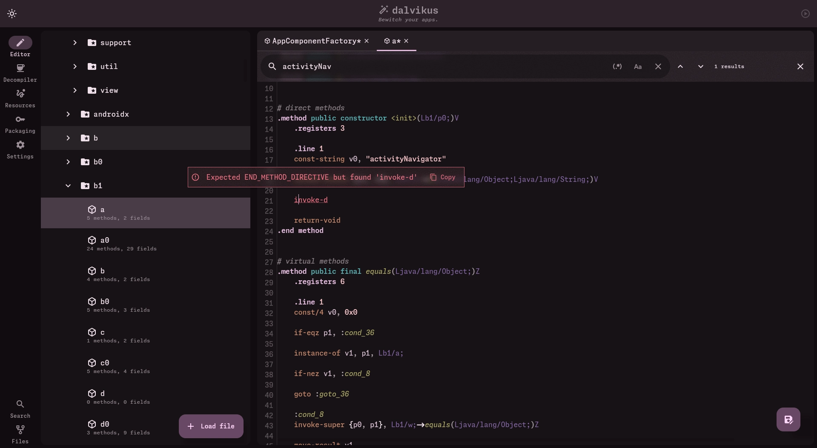
Task: Copy the error message
Action: (x=443, y=177)
